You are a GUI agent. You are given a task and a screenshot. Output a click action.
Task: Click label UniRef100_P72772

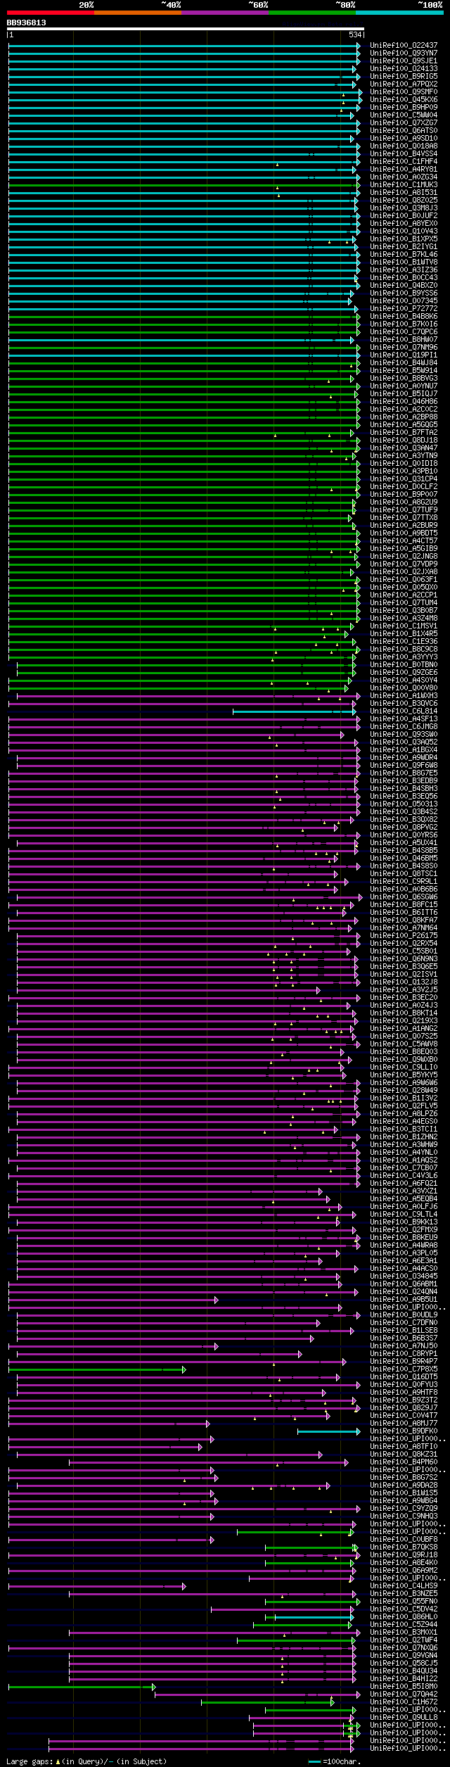404,309
